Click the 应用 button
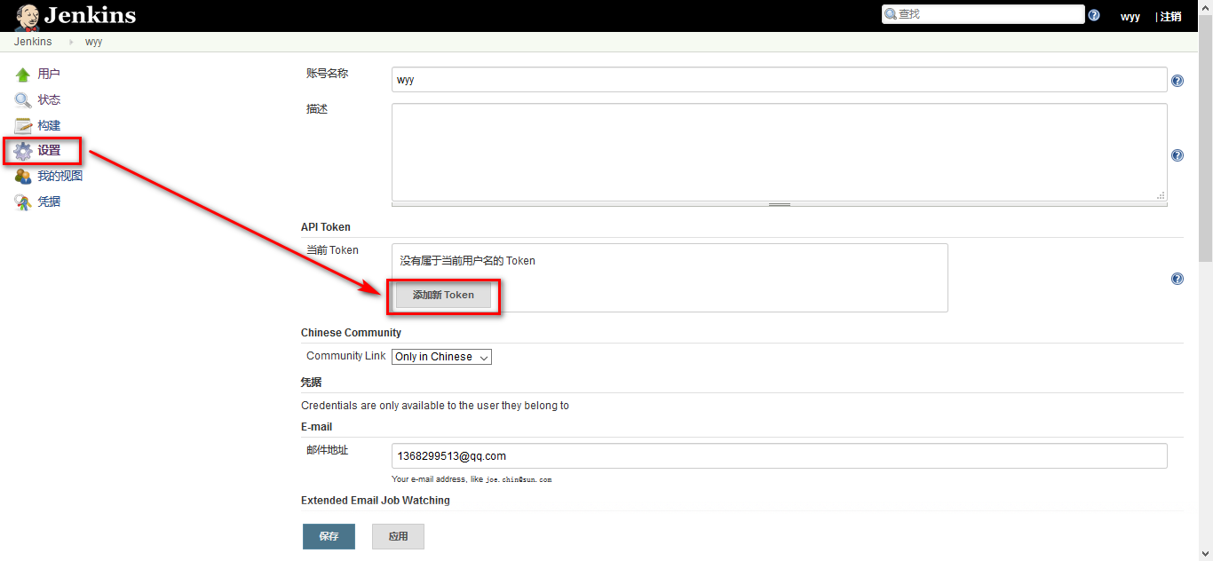Screen dimensions: 1213x561 pyautogui.click(x=398, y=536)
